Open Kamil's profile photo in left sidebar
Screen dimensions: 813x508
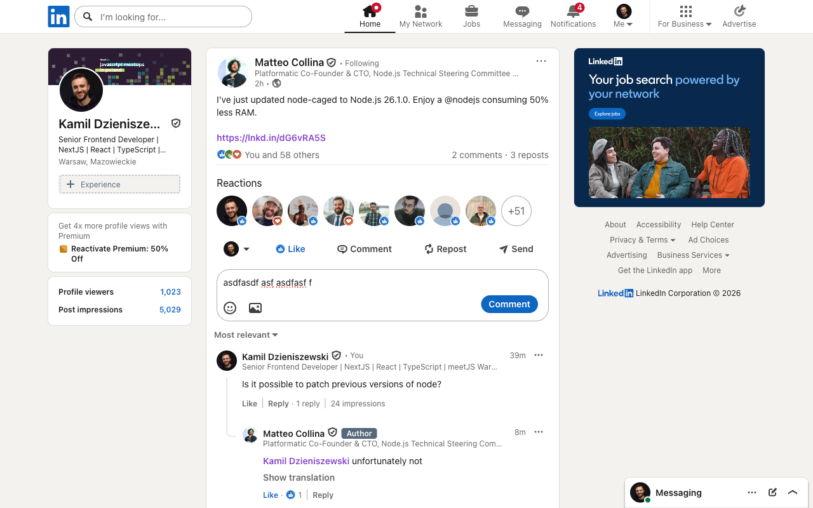click(x=81, y=90)
